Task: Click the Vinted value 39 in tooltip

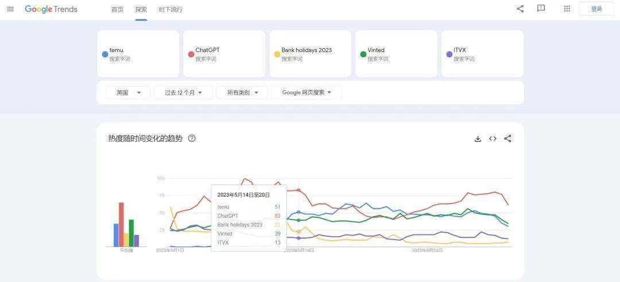Action: coord(278,234)
